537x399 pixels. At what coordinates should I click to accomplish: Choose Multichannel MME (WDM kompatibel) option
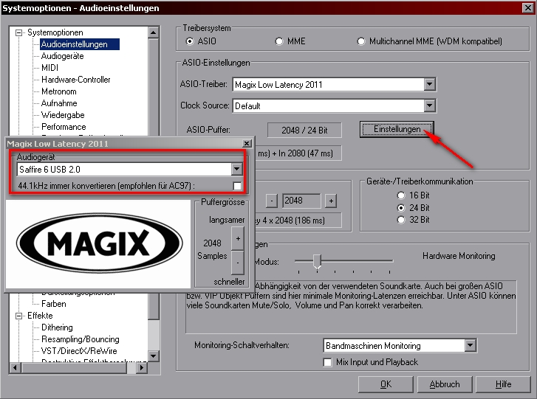click(361, 41)
